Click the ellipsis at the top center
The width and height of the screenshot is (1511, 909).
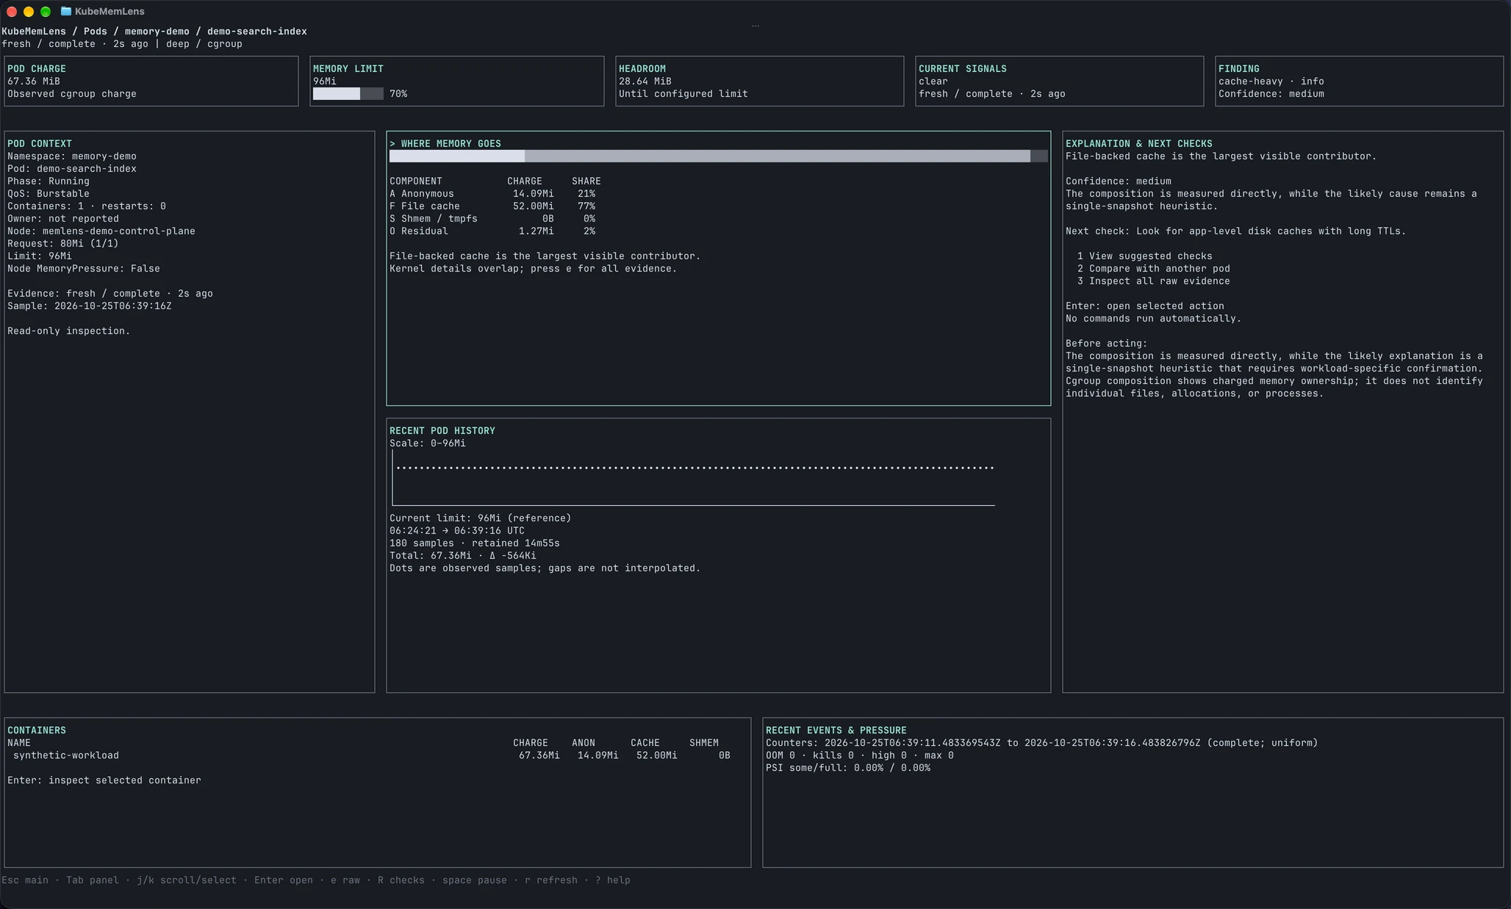(755, 26)
